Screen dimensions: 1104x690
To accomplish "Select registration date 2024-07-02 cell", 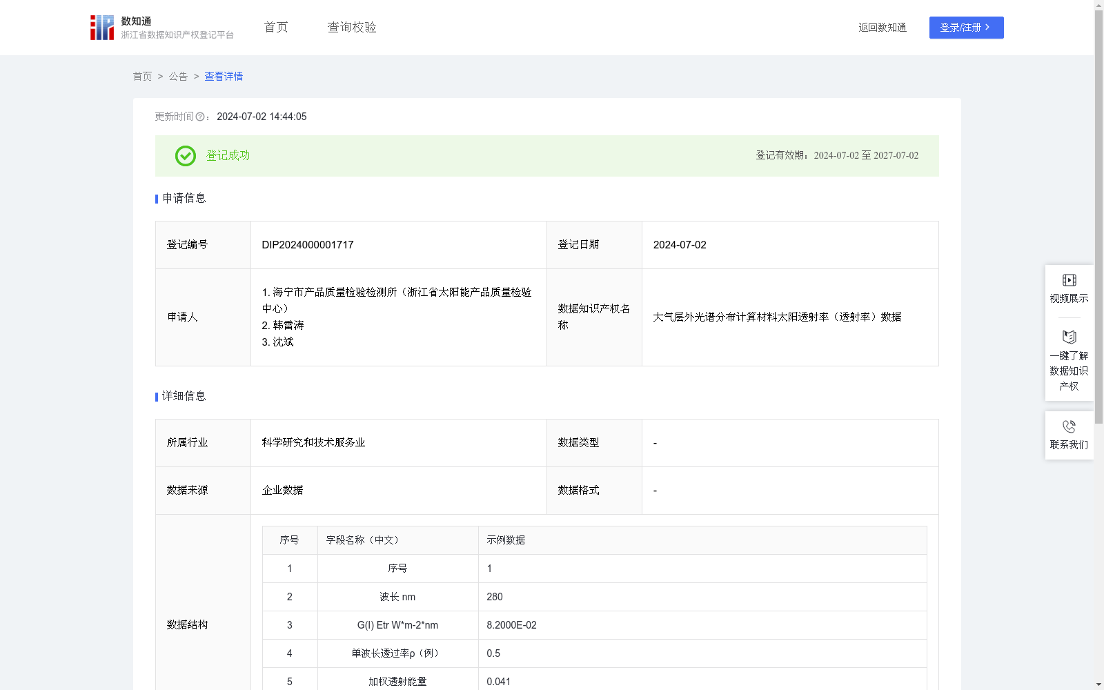I will click(x=790, y=245).
